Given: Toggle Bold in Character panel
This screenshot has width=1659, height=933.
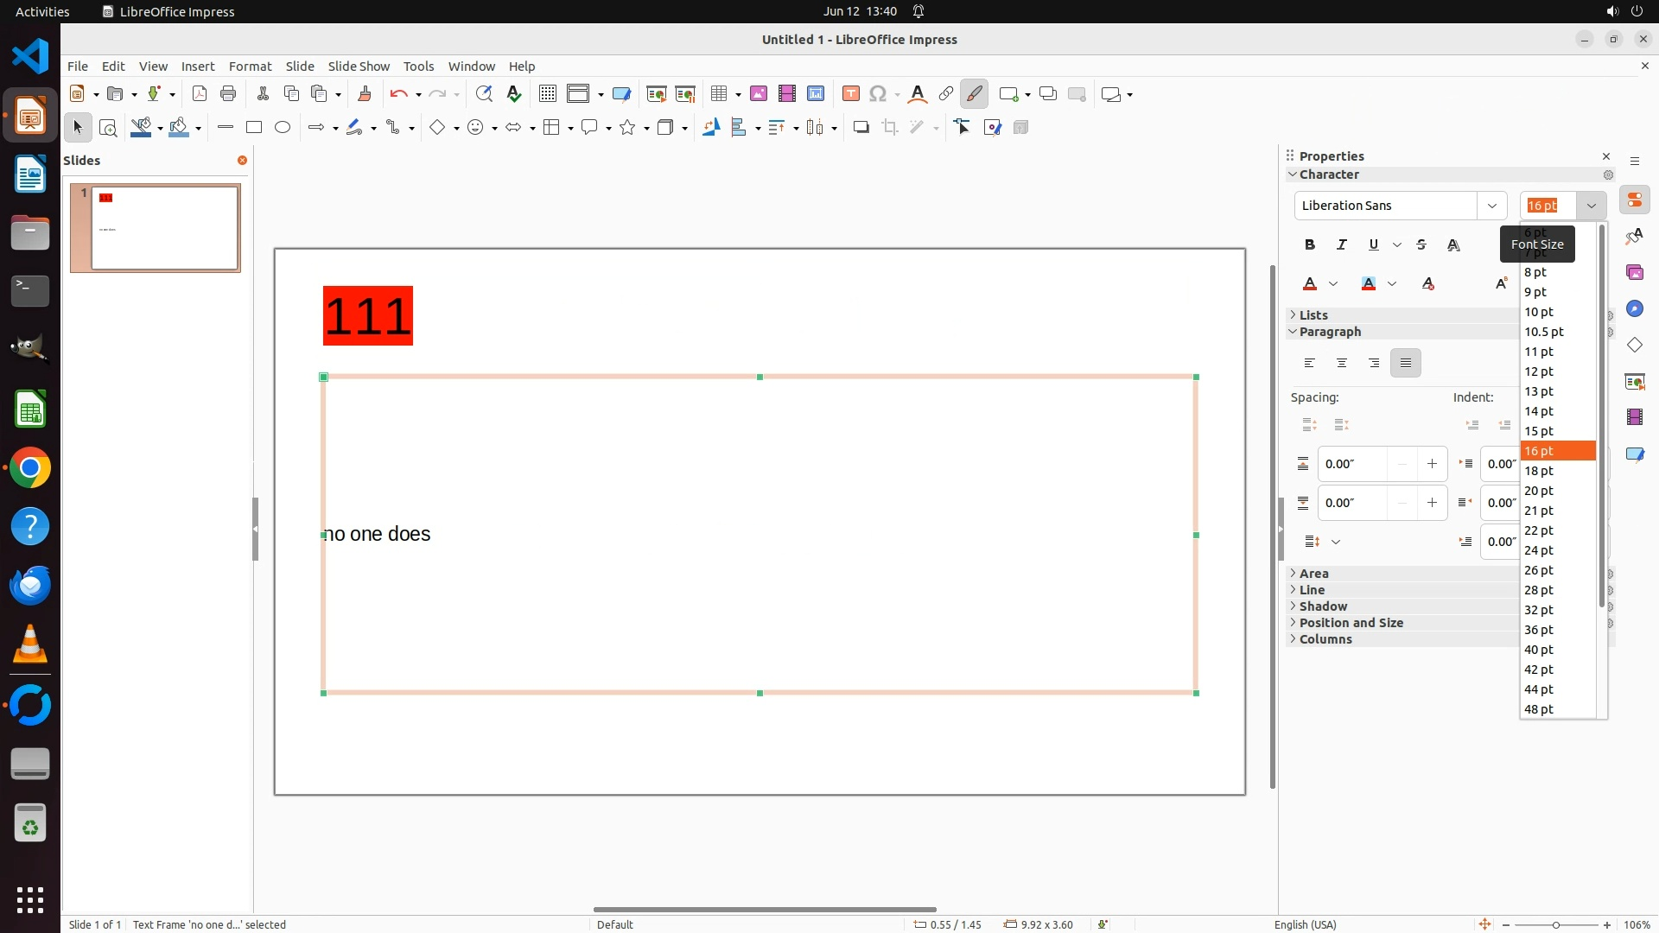Looking at the screenshot, I should tap(1310, 245).
